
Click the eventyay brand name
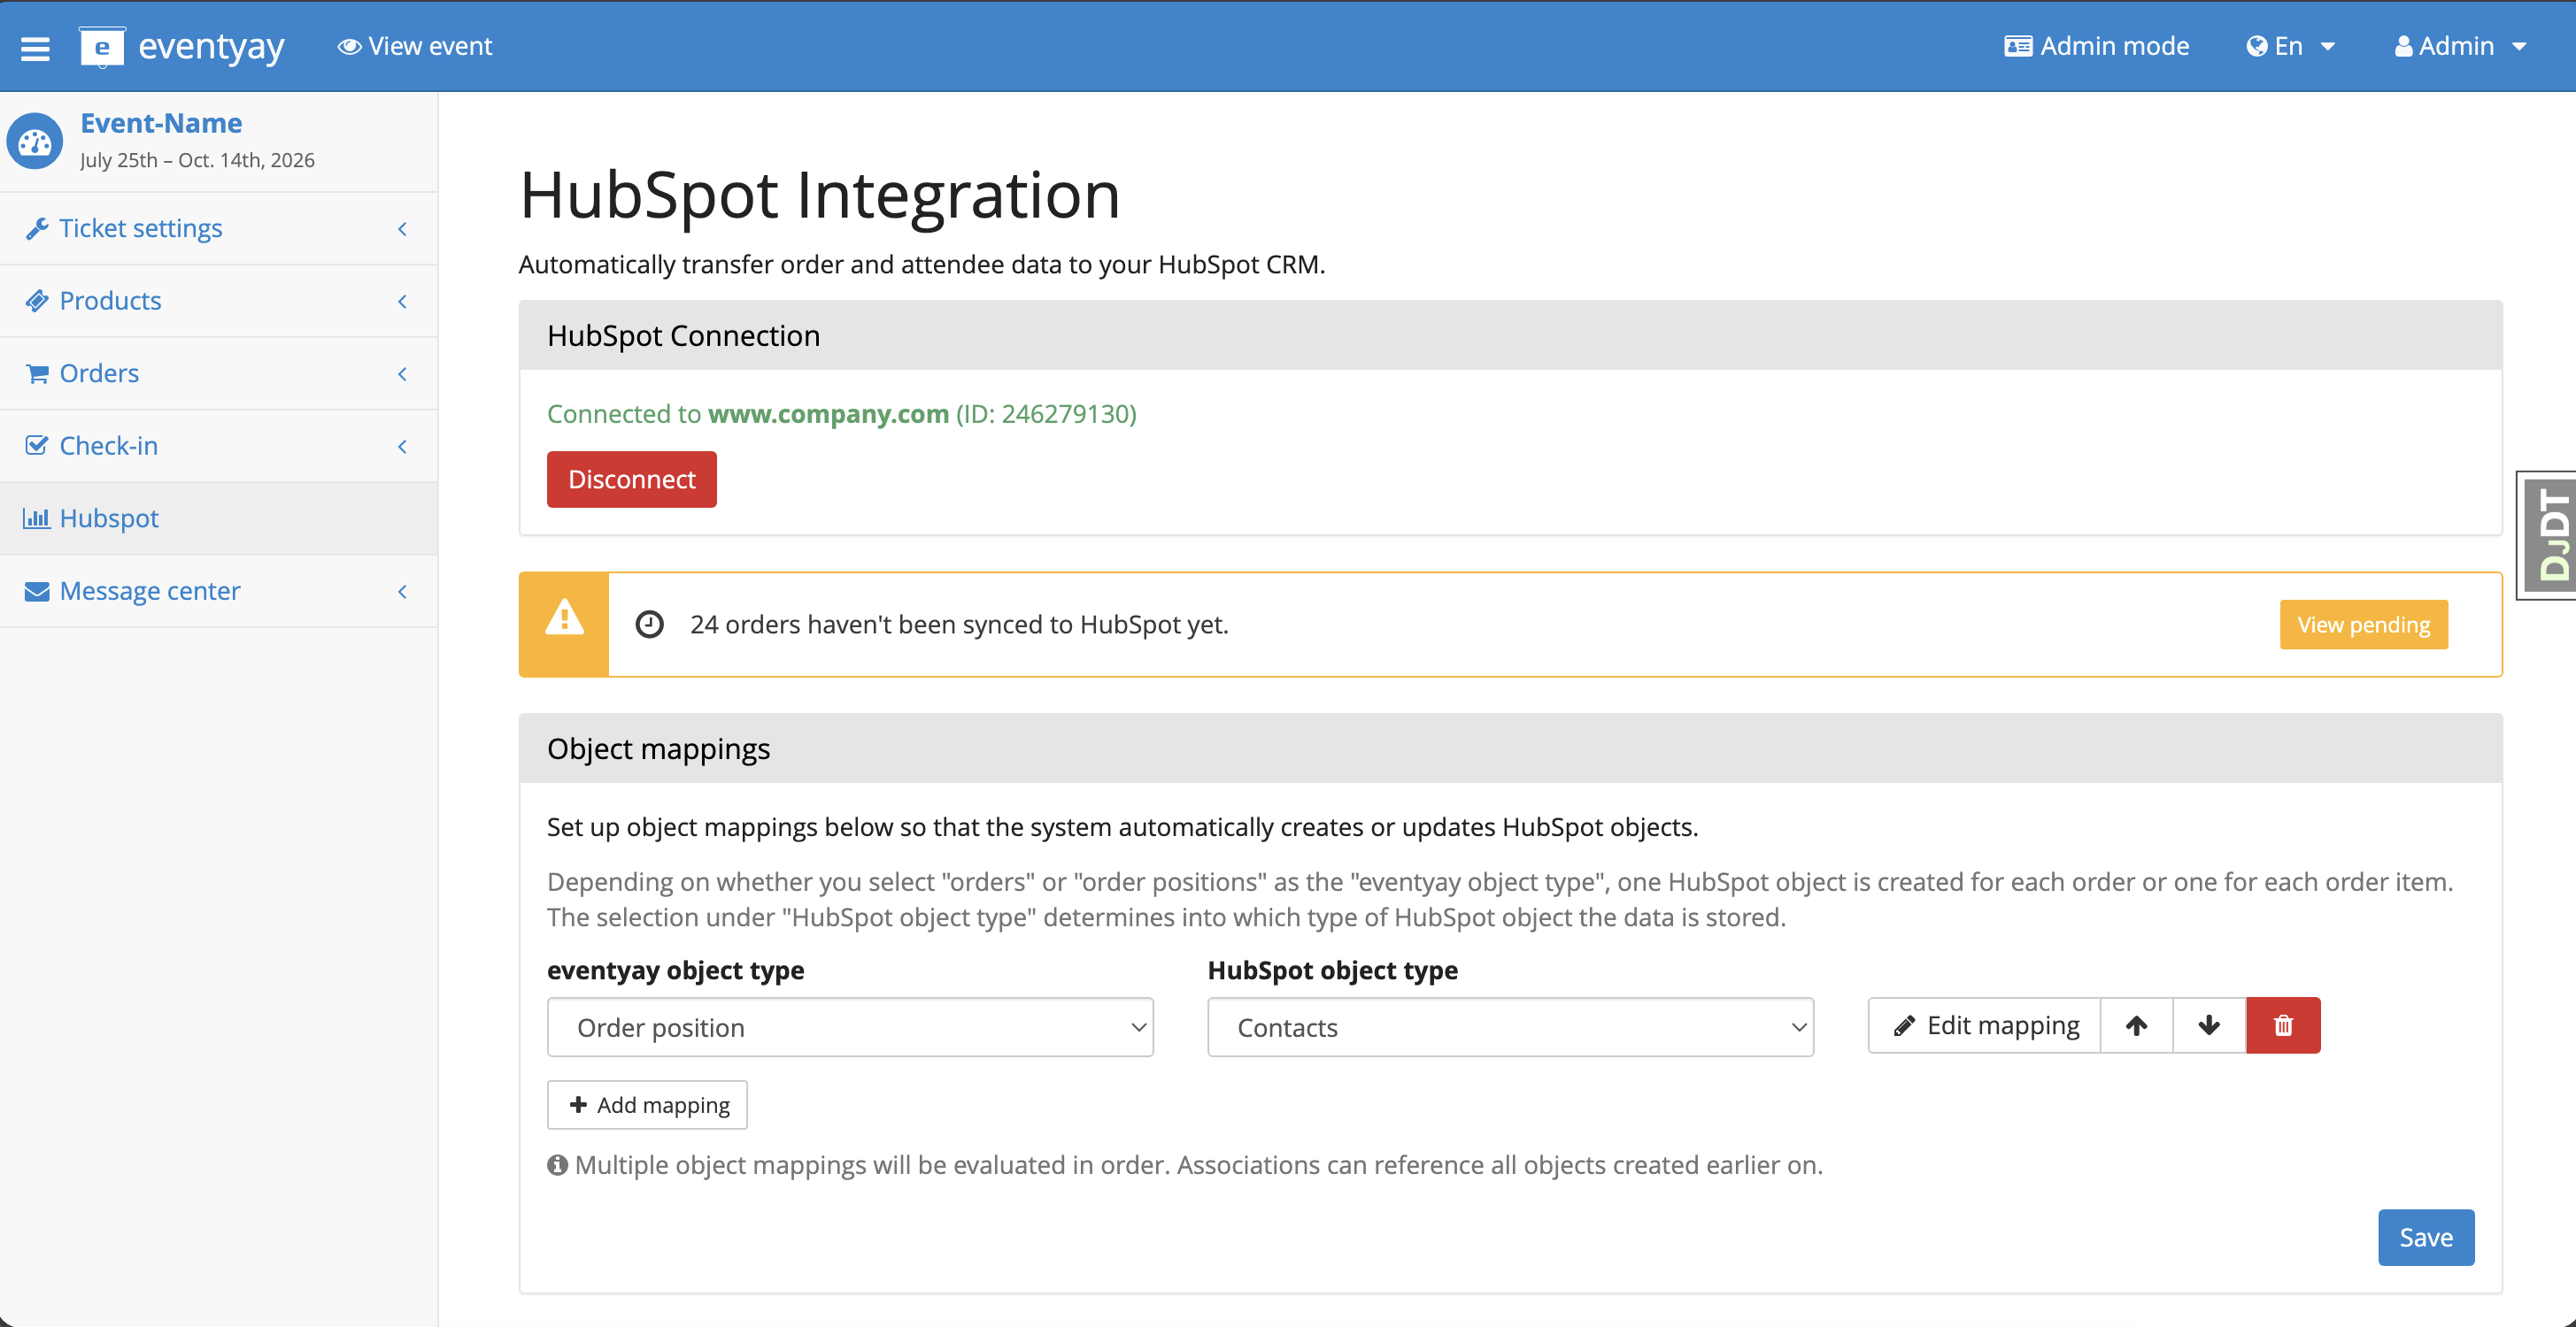click(211, 47)
